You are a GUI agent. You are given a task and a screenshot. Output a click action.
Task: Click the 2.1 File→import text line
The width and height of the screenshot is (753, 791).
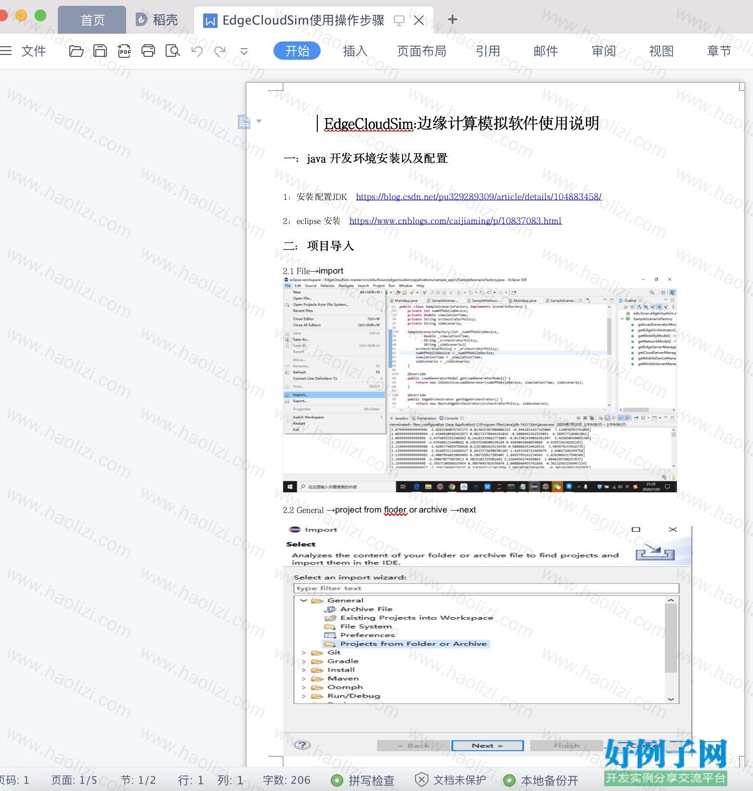313,271
